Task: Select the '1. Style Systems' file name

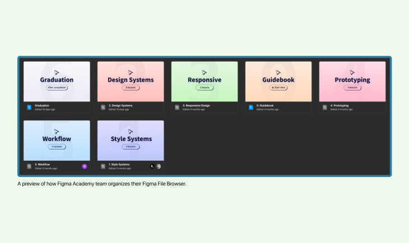Action: tap(119, 165)
